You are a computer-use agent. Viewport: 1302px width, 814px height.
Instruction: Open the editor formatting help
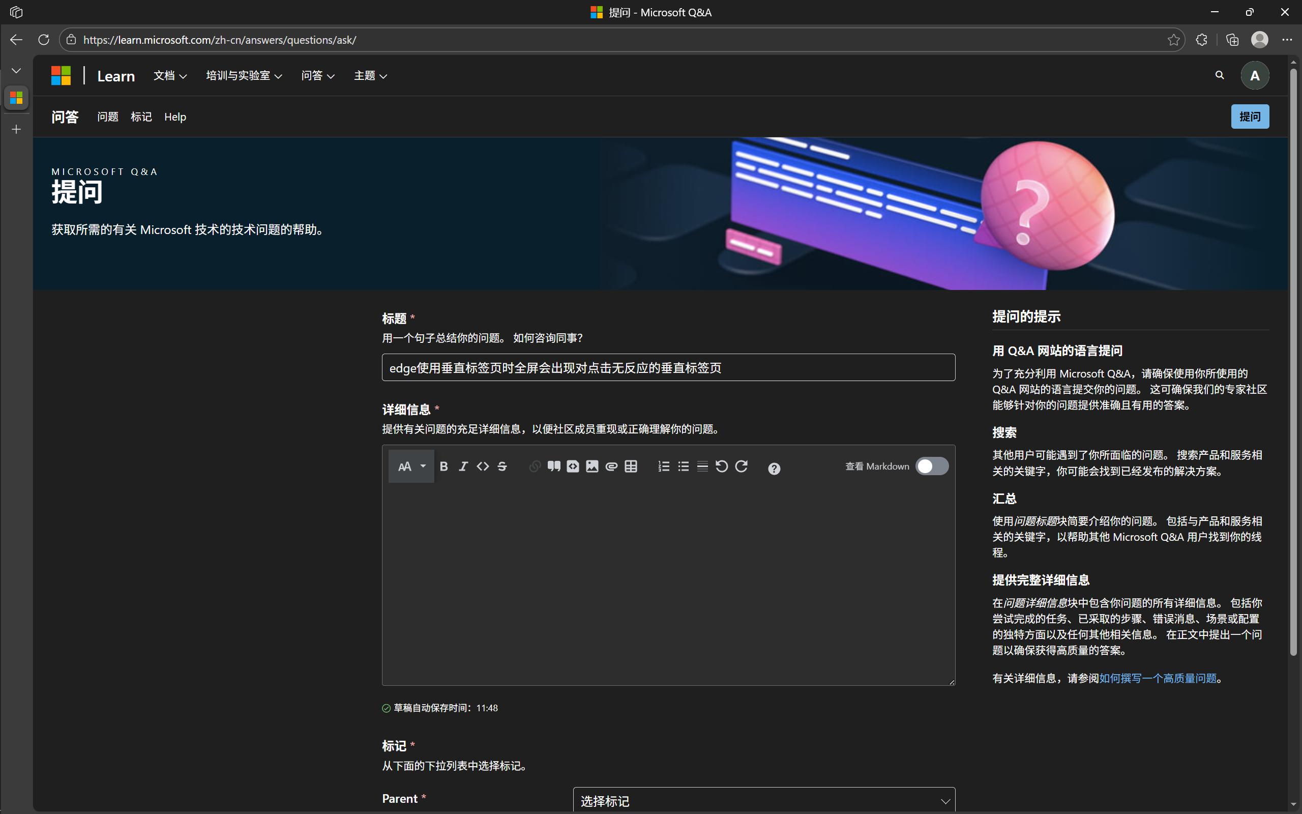[x=774, y=468]
